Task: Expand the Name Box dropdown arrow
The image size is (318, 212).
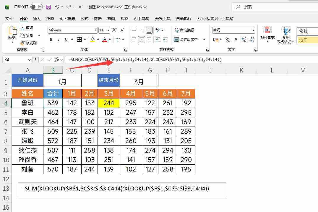Action: tap(29, 60)
